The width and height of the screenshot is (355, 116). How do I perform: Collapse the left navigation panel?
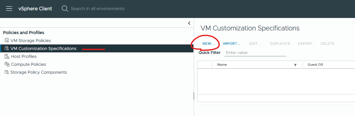[x=189, y=23]
